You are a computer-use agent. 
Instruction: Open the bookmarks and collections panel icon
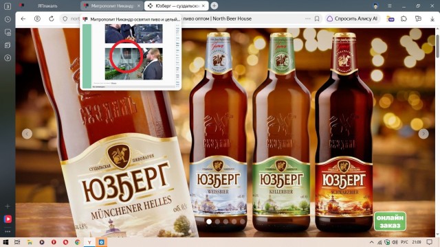(x=418, y=19)
